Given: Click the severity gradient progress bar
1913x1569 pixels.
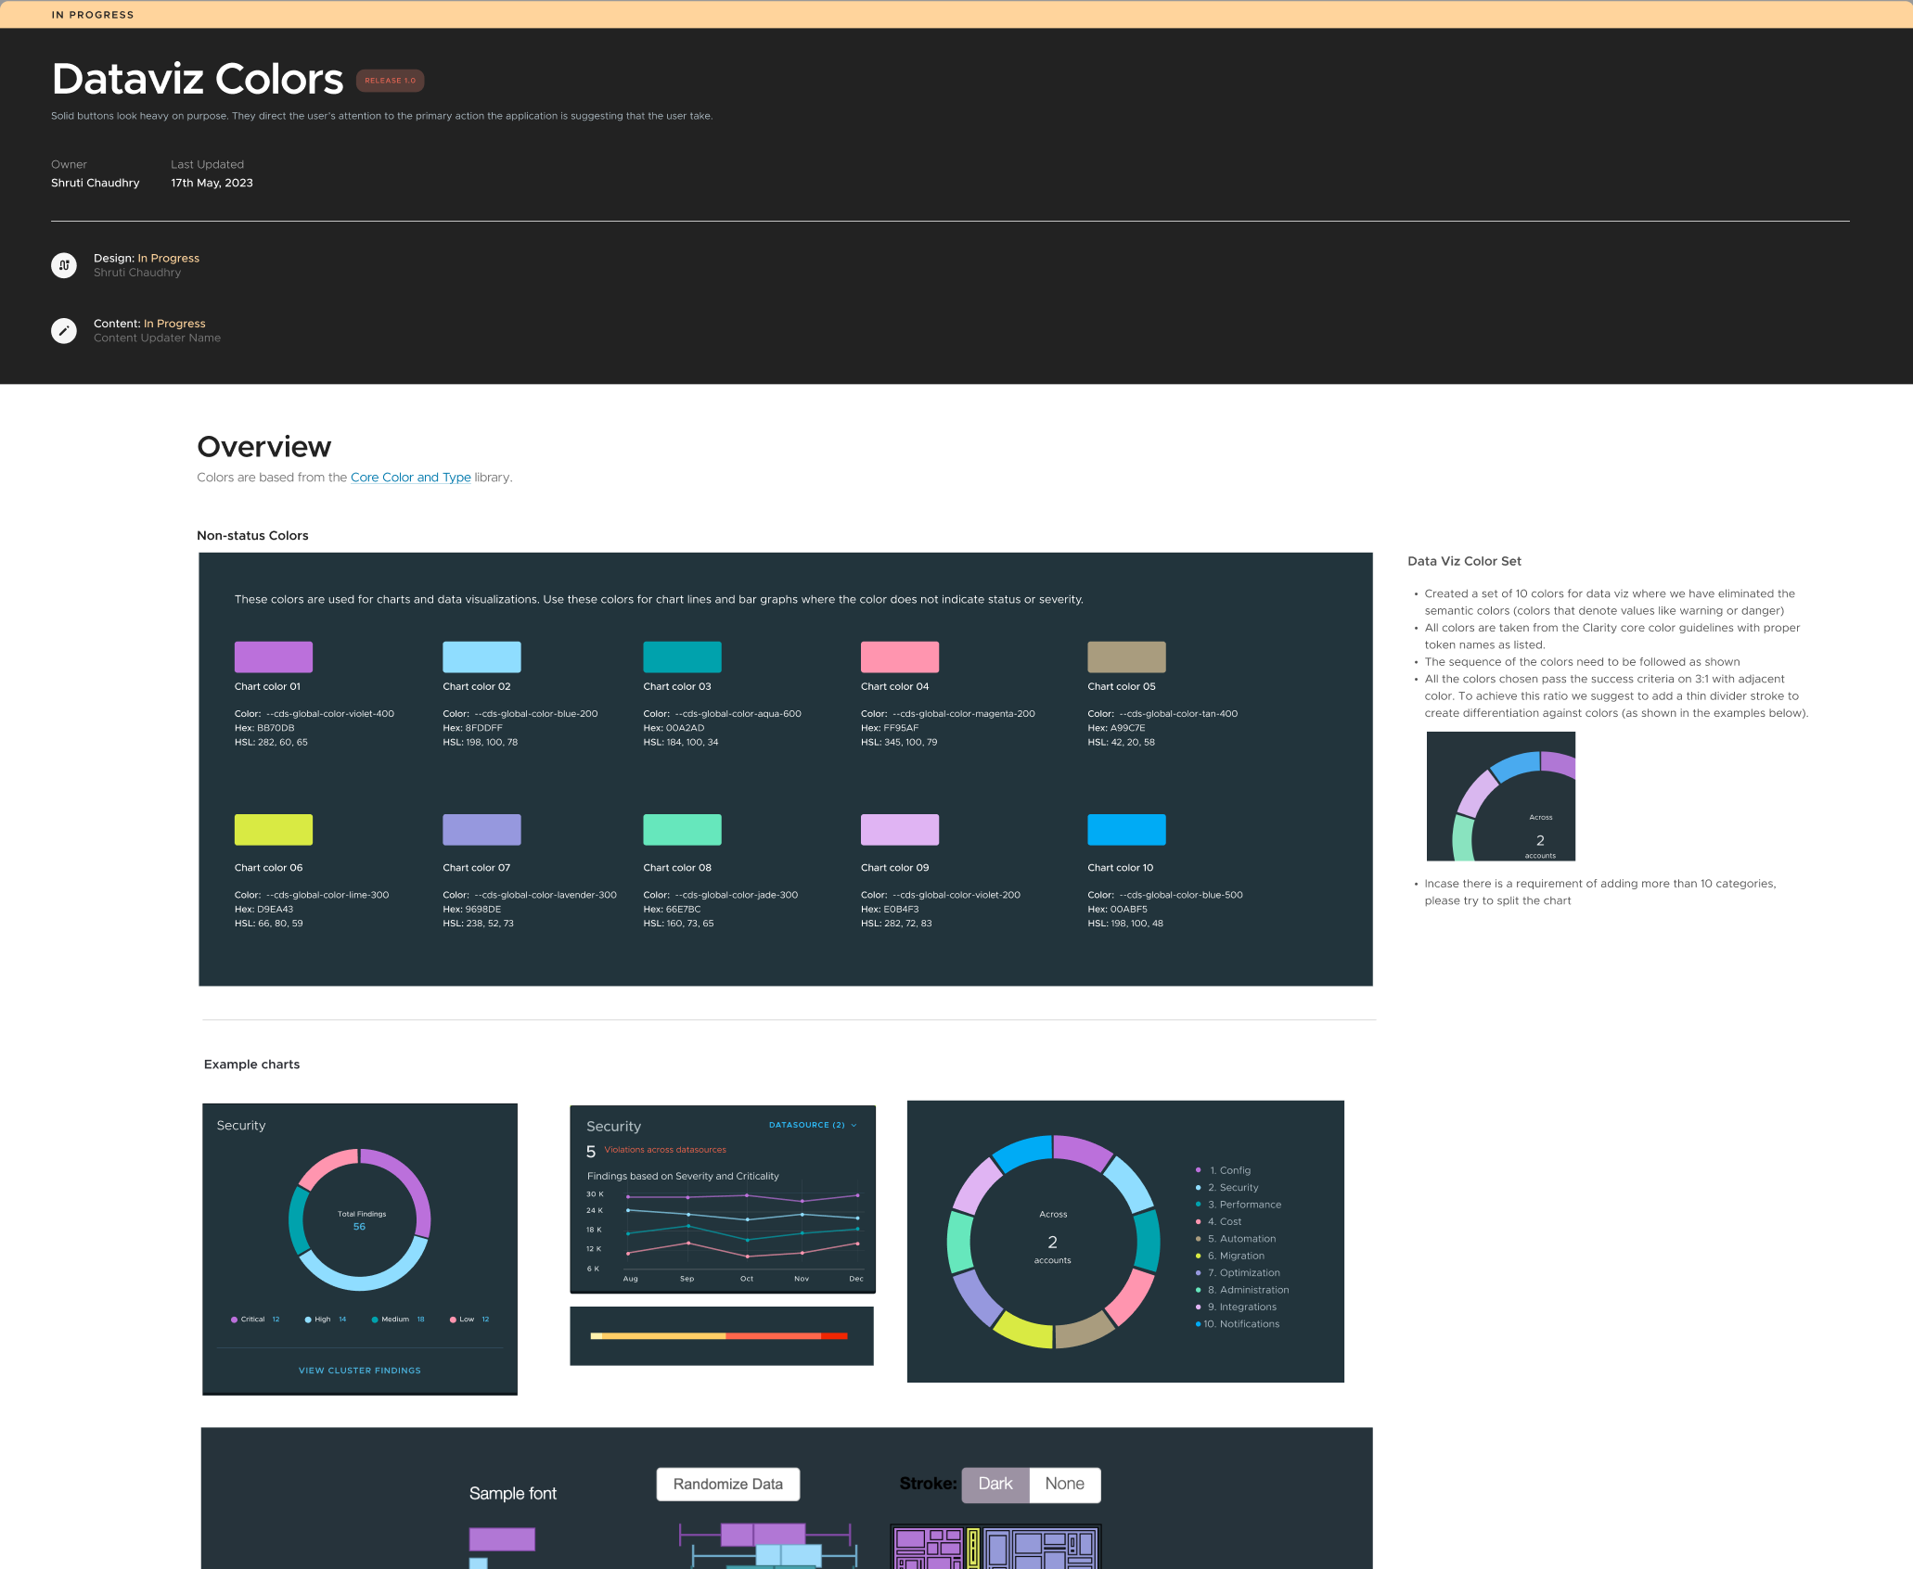Looking at the screenshot, I should (x=719, y=1336).
